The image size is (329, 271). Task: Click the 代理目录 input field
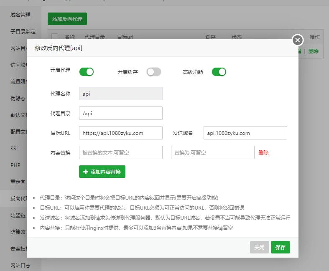(120, 113)
